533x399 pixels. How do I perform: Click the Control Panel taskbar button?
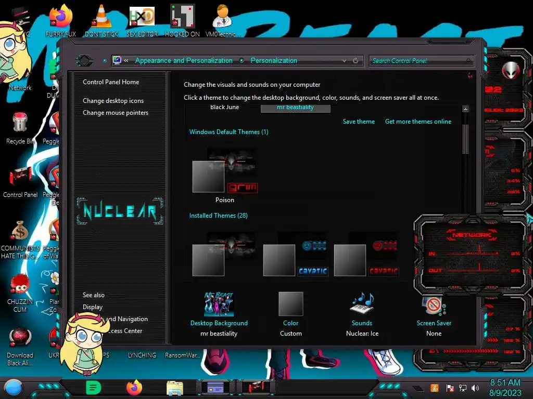pos(256,388)
